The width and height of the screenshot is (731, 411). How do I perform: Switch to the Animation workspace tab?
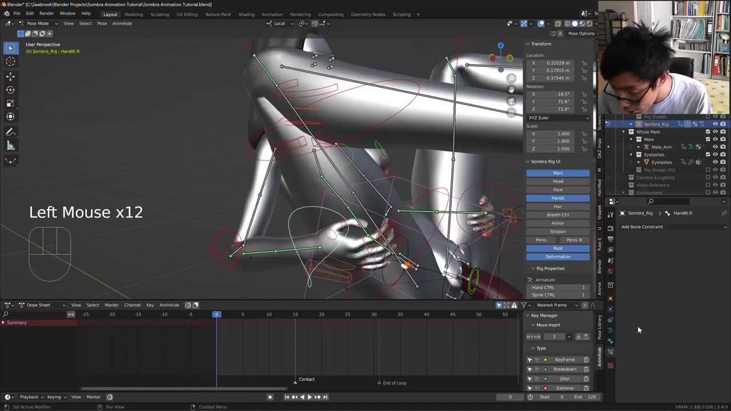pos(272,14)
